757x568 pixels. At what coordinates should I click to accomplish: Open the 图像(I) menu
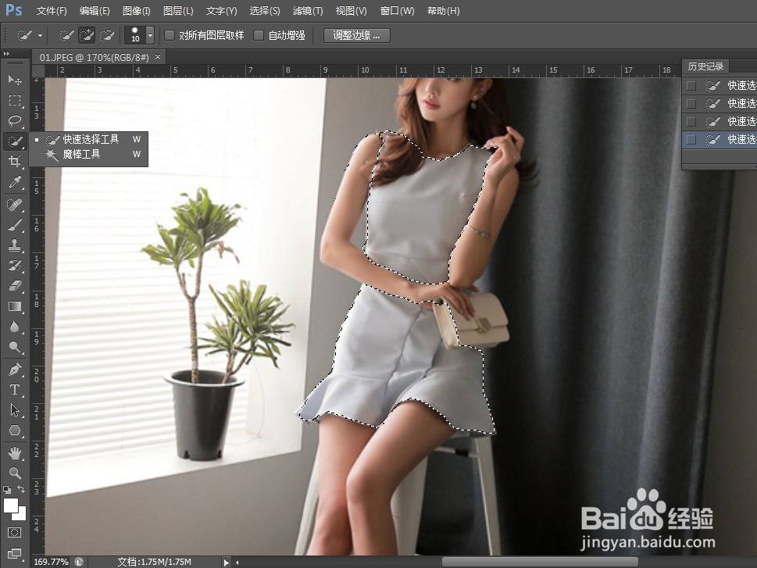137,11
